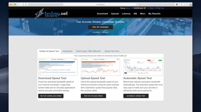
Task: Open the My Results nav menu
Action: point(154,14)
